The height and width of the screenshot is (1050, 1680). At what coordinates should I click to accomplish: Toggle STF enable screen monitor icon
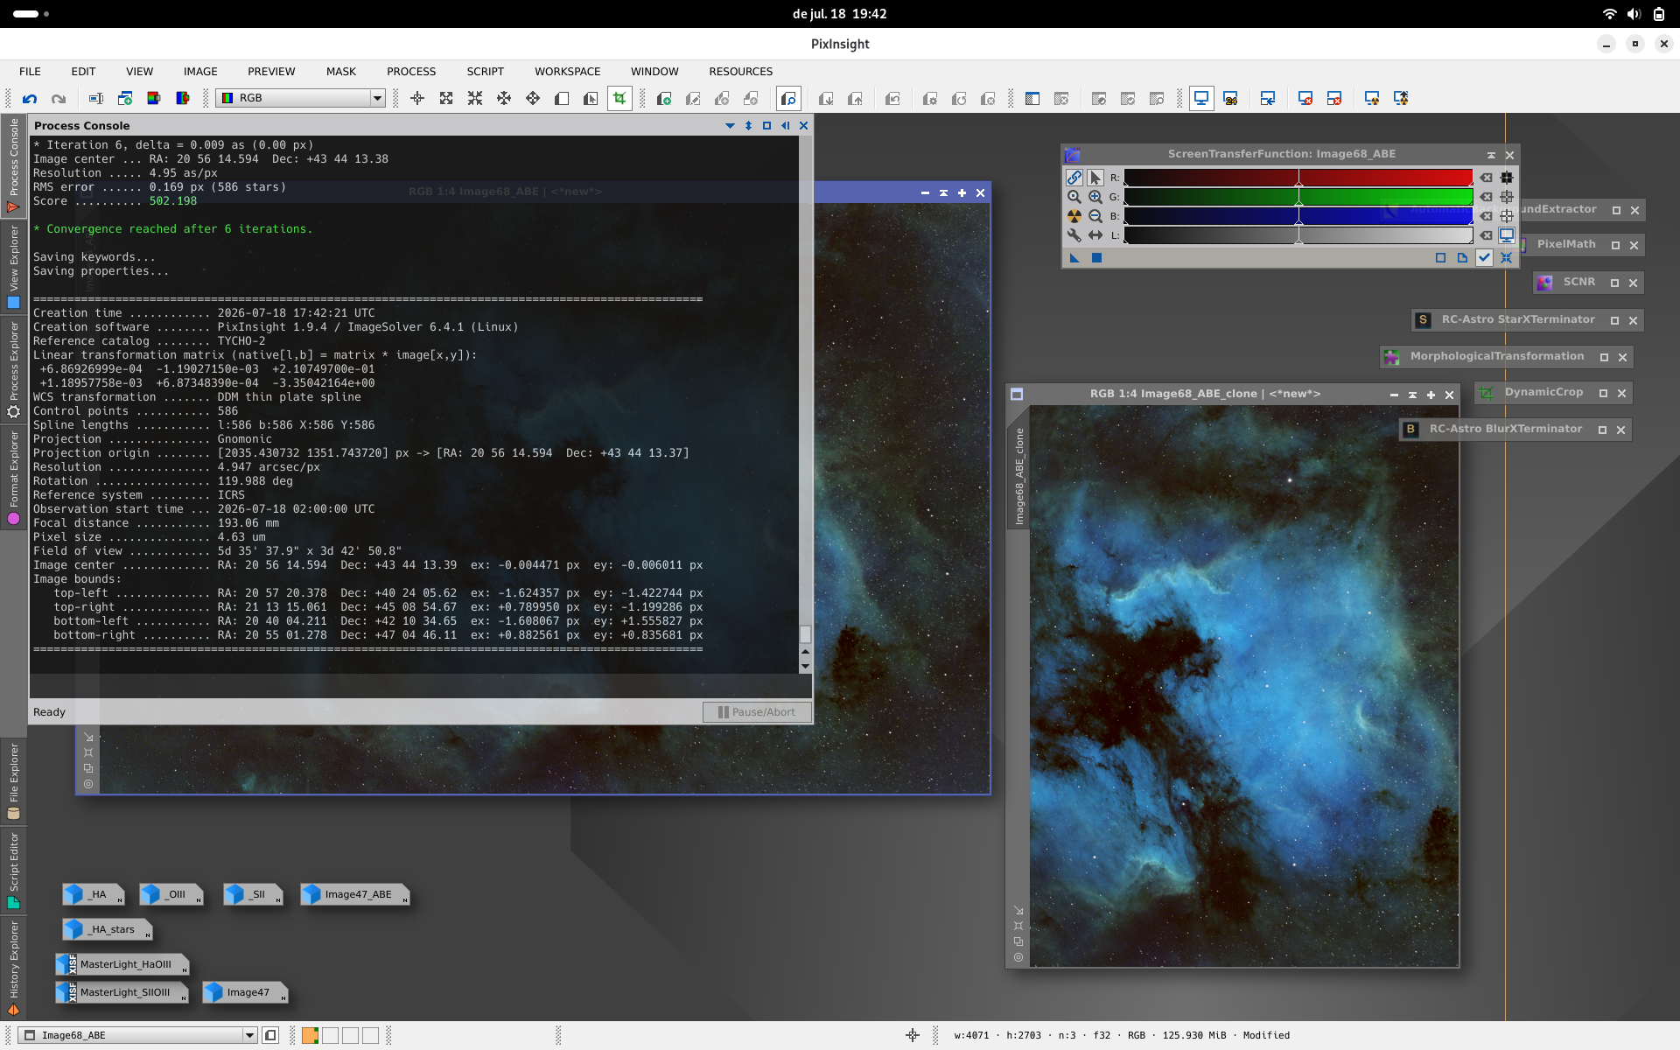(1507, 235)
